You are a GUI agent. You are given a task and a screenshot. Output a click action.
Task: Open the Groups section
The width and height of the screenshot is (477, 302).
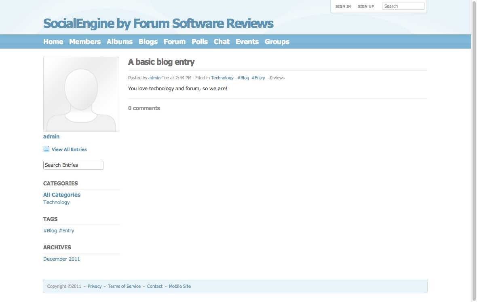pos(277,42)
